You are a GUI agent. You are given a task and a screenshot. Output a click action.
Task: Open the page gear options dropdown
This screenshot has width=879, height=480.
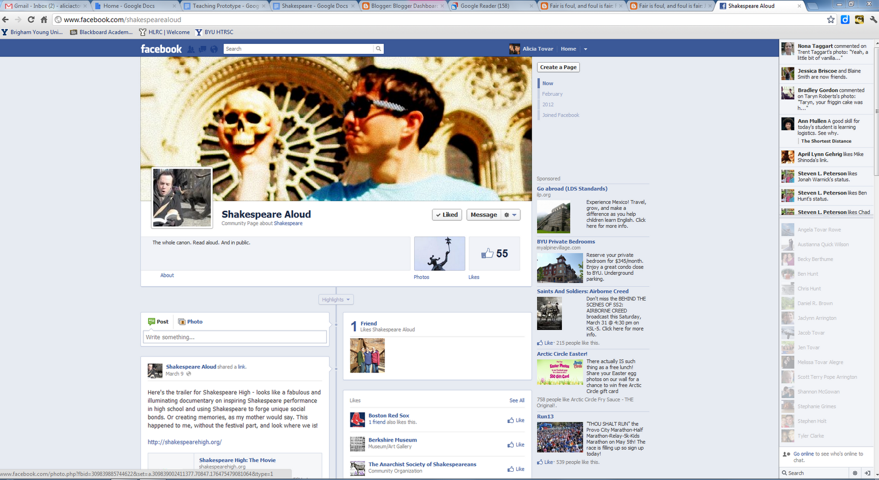point(510,215)
